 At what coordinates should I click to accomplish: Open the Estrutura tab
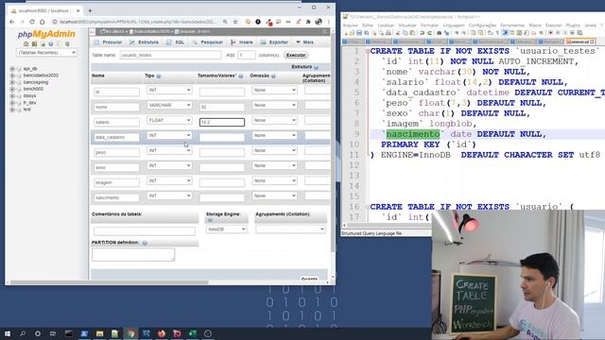point(145,42)
